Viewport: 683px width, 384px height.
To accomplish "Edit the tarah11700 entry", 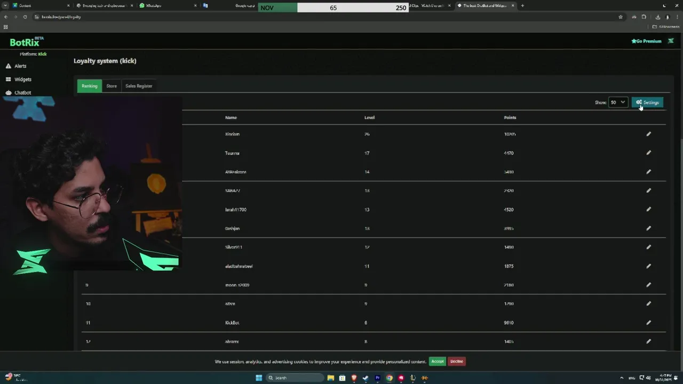I will tap(648, 209).
